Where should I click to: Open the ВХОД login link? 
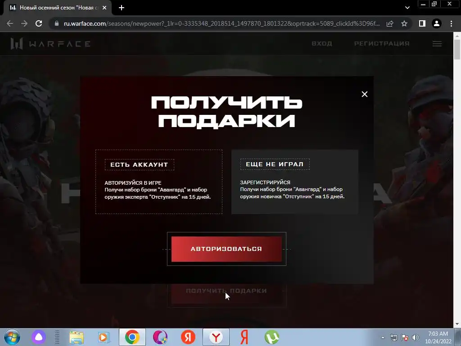coord(322,44)
